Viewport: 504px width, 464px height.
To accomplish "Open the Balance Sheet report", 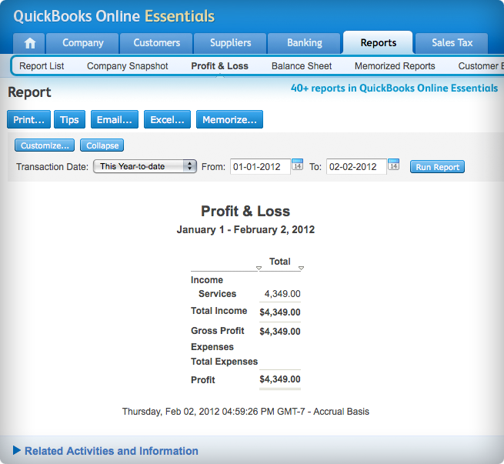I will (x=302, y=66).
